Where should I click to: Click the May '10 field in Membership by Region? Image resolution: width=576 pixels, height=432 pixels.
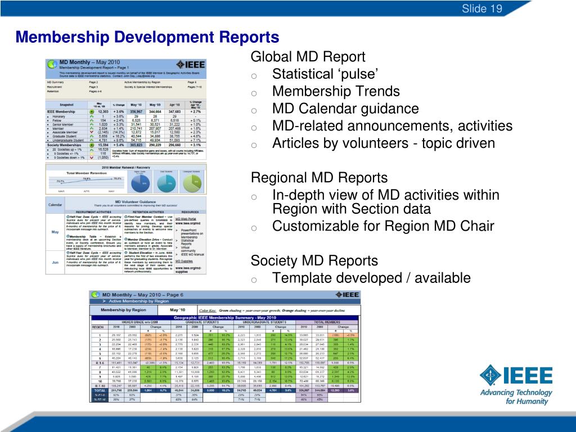tap(178, 310)
